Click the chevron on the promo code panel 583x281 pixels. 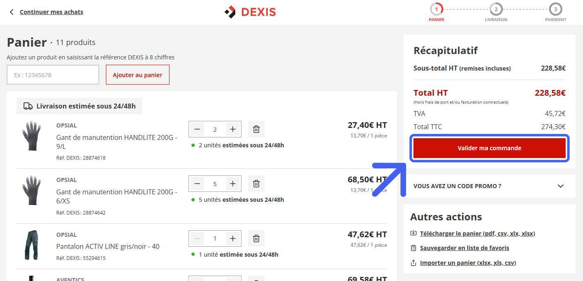[561, 186]
